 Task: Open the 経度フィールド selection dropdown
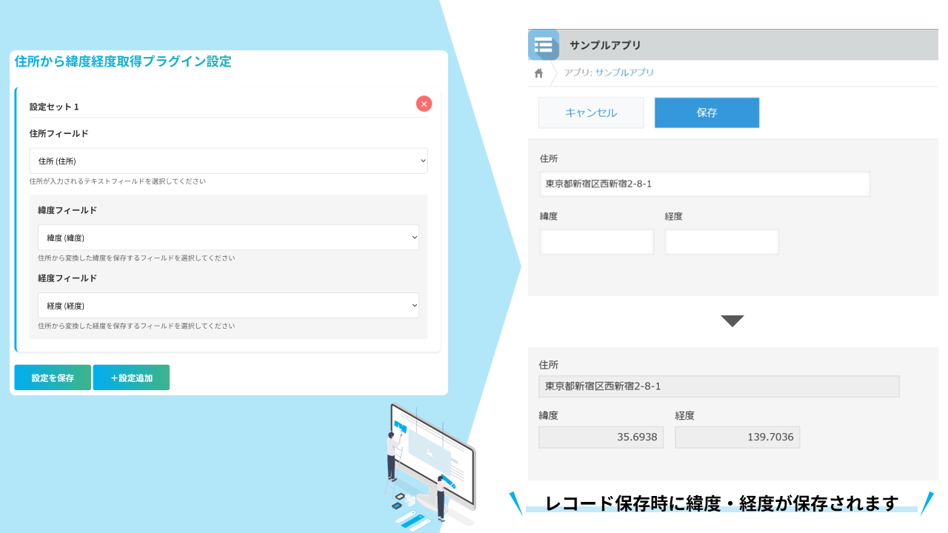228,305
